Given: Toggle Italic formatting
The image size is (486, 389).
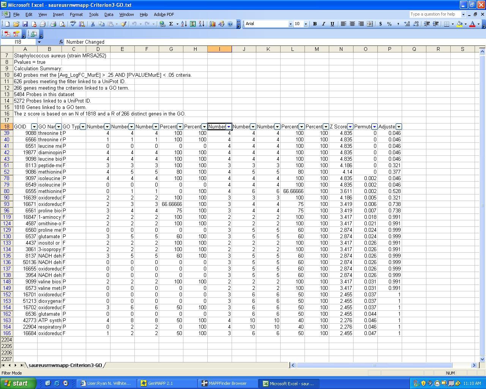Looking at the screenshot, I should coord(323,24).
